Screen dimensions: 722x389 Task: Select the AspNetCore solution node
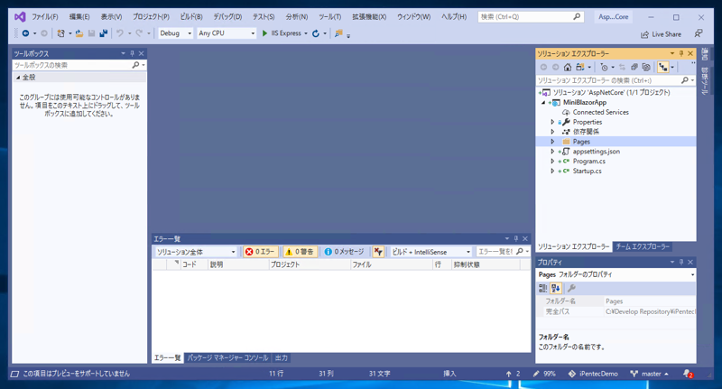tap(612, 93)
